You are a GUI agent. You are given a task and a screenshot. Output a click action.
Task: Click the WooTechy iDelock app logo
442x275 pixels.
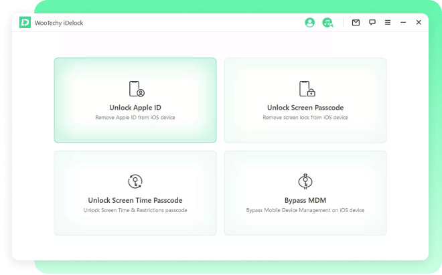coord(25,23)
